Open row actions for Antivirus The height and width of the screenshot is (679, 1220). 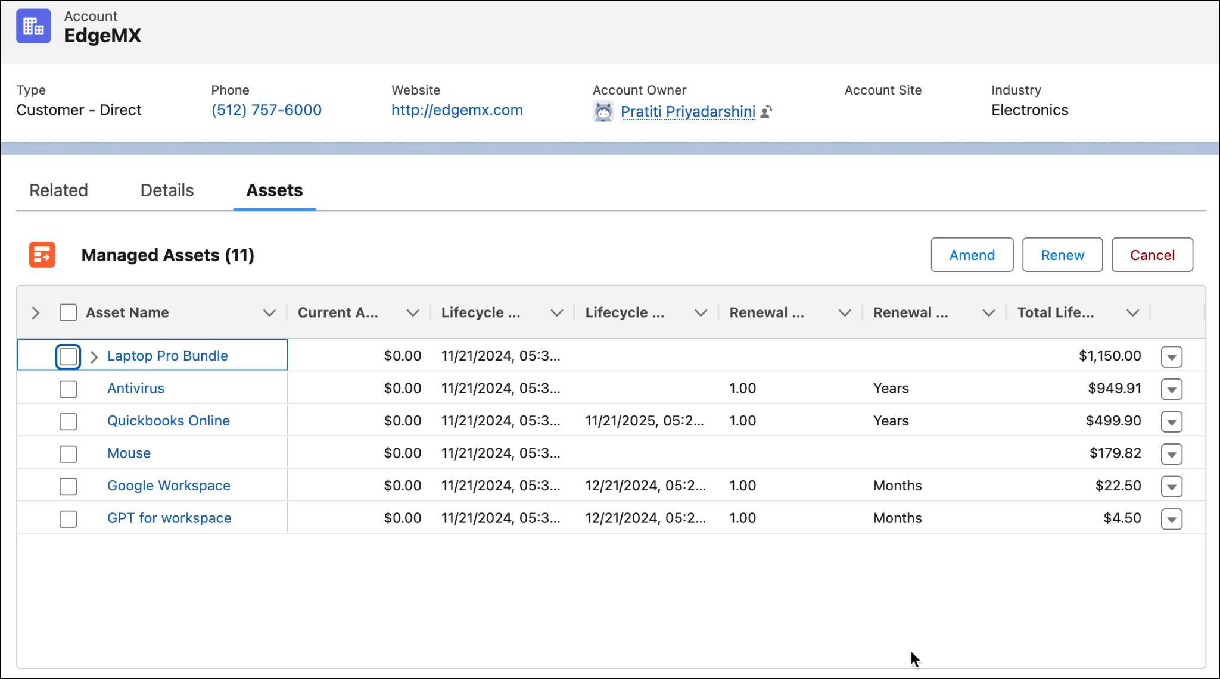click(1171, 389)
